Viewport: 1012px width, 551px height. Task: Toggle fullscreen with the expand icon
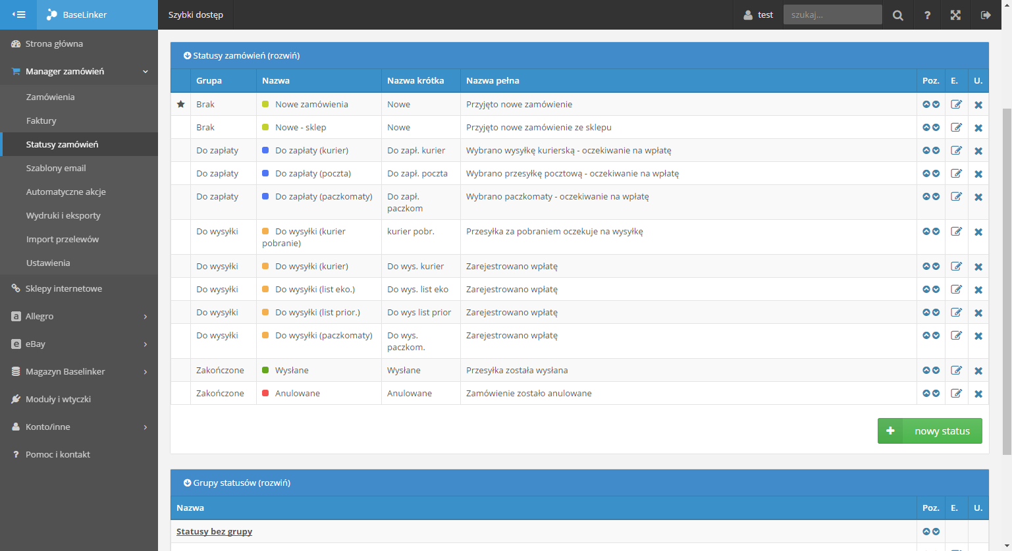(x=955, y=15)
